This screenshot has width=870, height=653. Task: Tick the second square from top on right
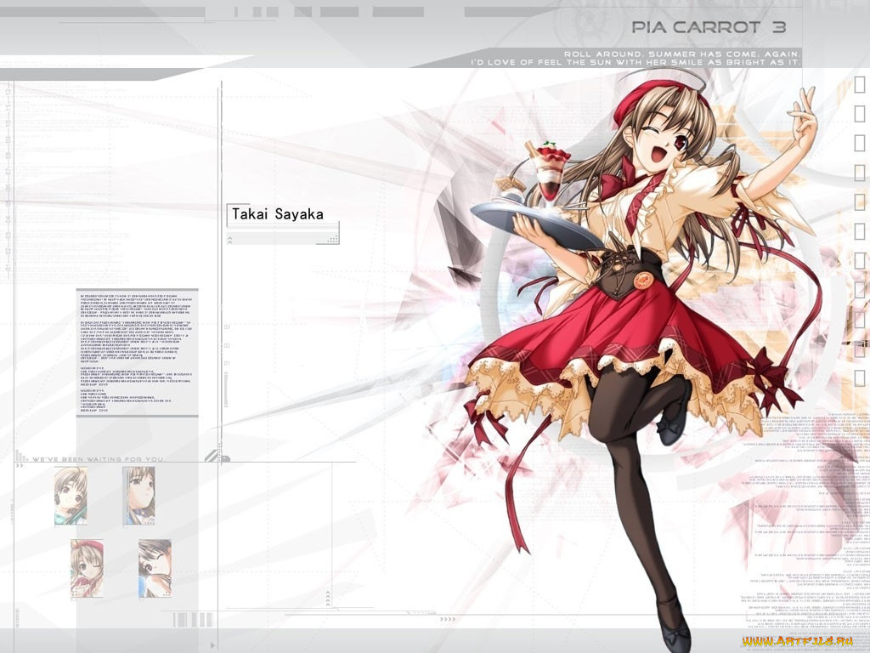859,113
